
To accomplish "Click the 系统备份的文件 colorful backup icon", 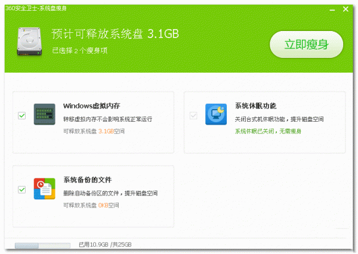I will coord(45,188).
